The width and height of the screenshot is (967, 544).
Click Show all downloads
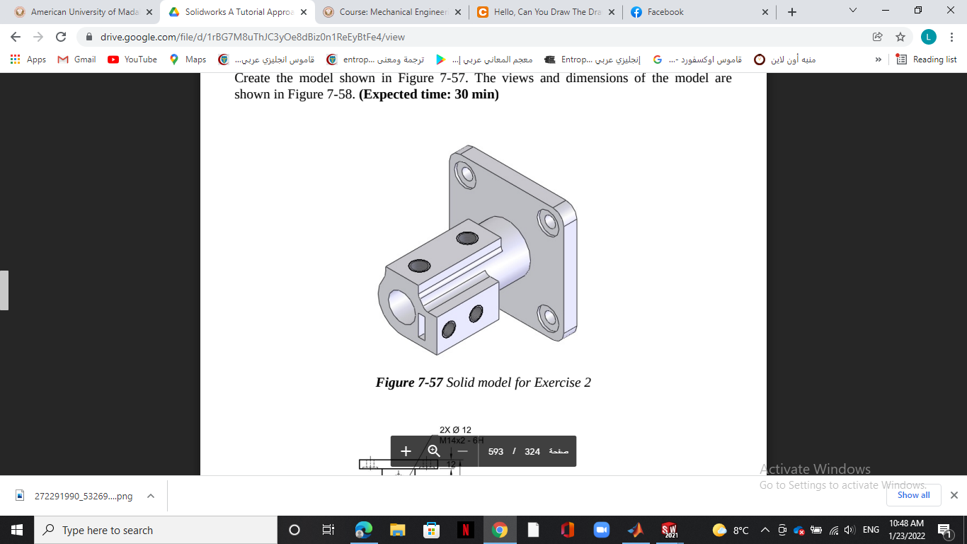tap(914, 495)
